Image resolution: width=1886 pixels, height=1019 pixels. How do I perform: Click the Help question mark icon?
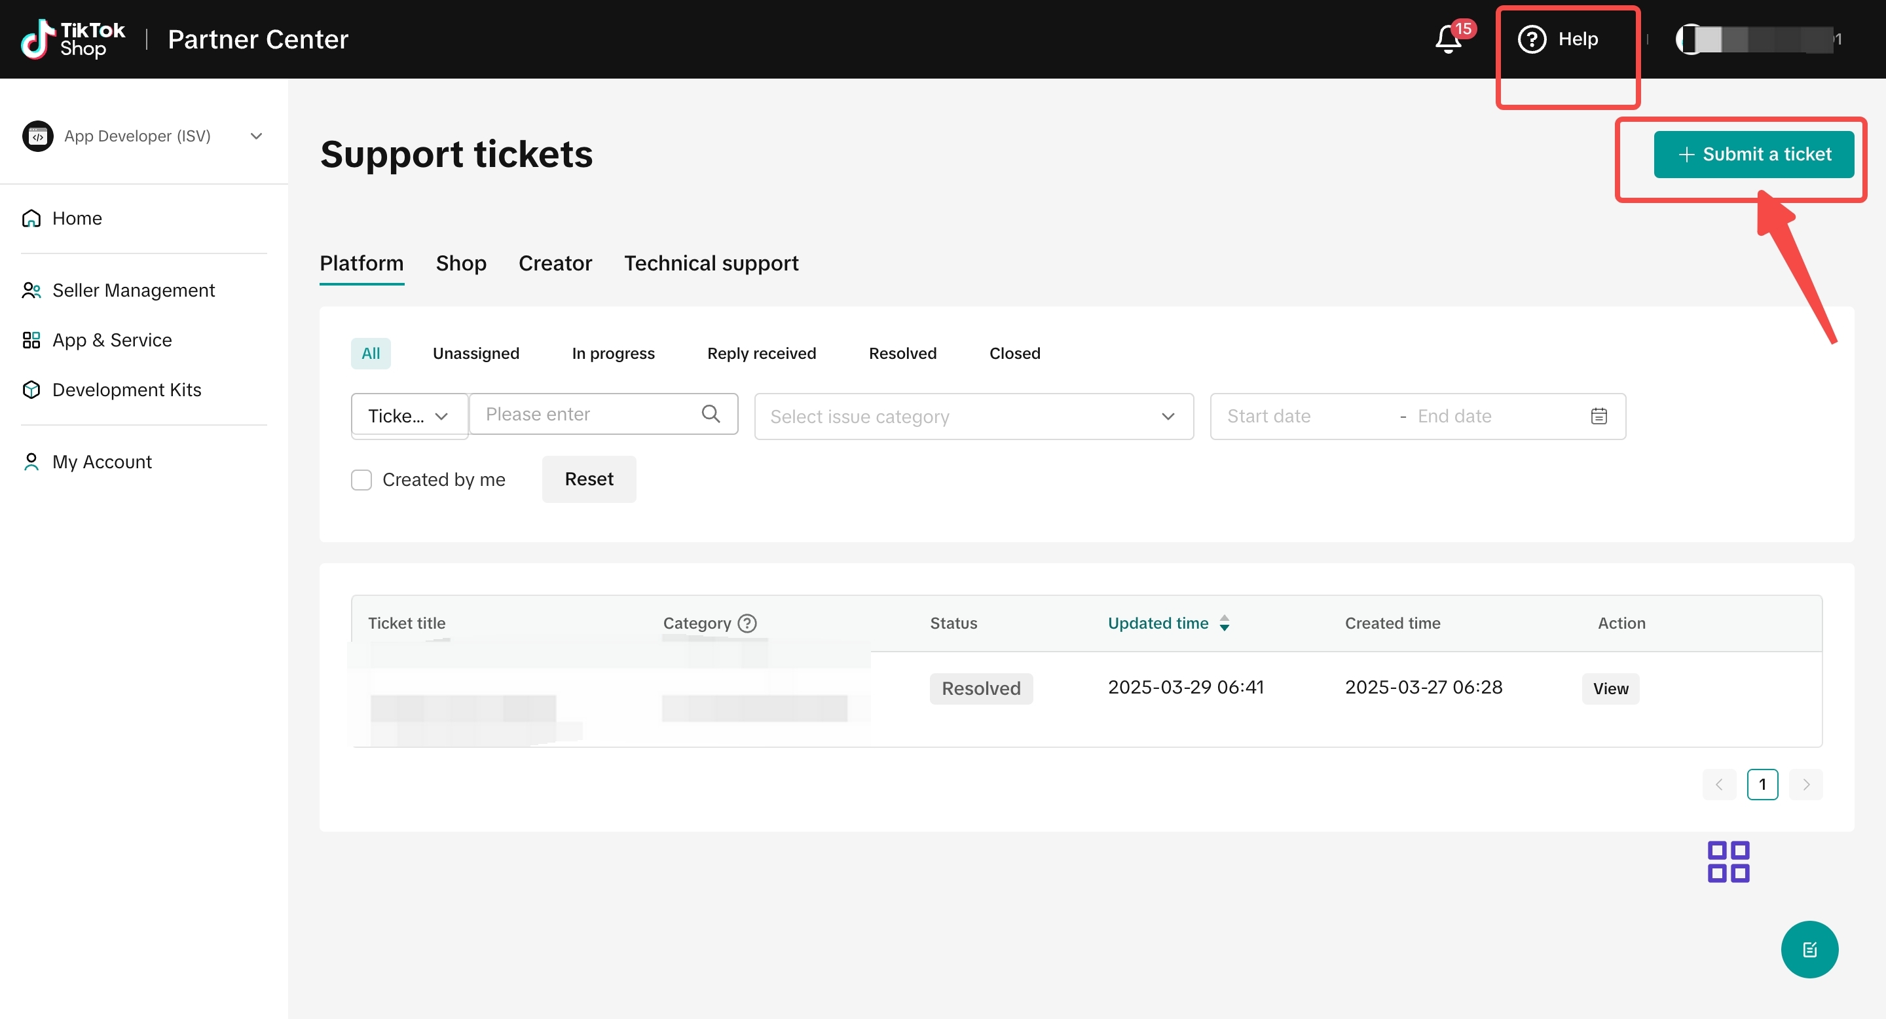[x=1532, y=39]
